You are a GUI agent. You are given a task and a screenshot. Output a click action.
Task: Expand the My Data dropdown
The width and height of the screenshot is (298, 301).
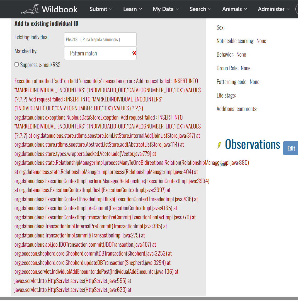point(166,9)
